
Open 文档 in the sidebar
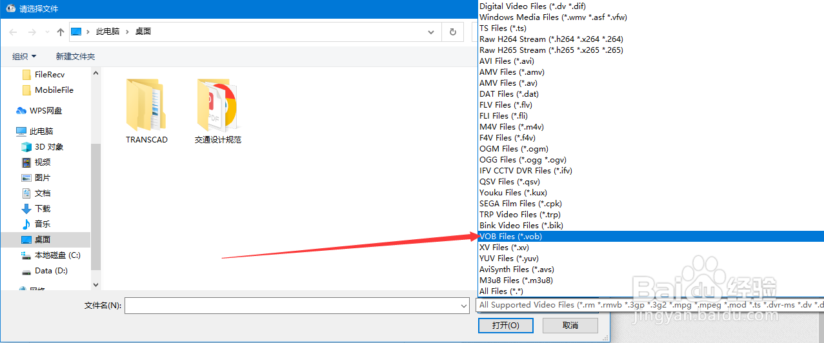click(36, 193)
